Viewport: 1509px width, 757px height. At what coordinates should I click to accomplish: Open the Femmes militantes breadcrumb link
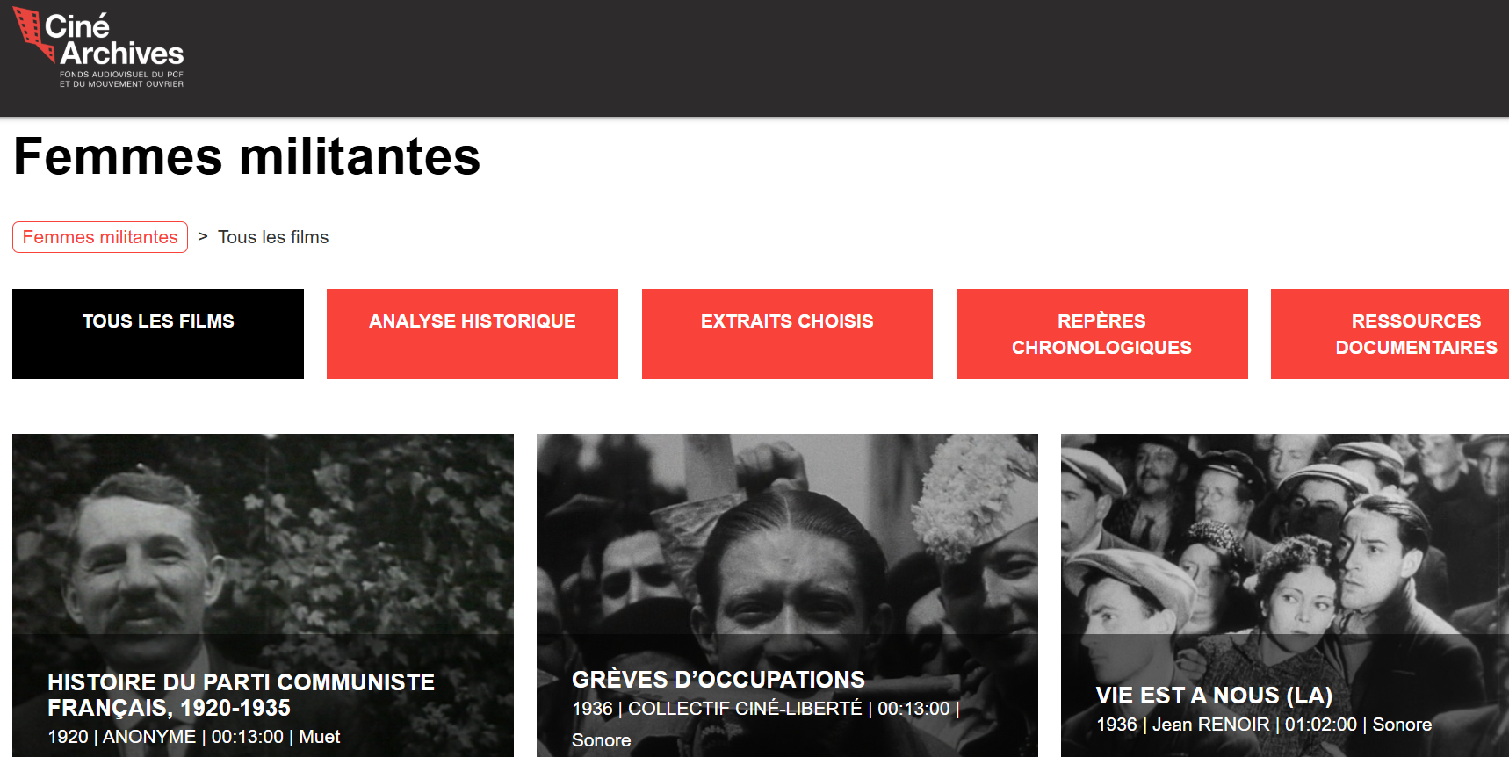coord(100,237)
